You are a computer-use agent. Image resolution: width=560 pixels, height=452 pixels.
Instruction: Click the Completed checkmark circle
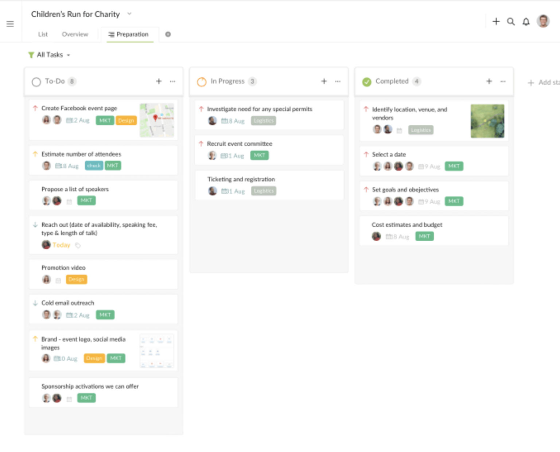click(366, 81)
